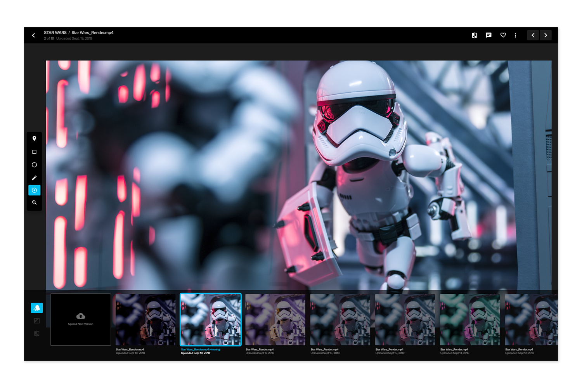Image resolution: width=582 pixels, height=388 pixels.
Task: Open the version thumbnail uploaded Sept 12, 2018
Action: coord(531,319)
